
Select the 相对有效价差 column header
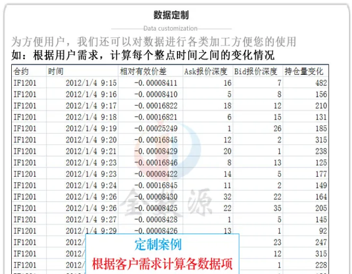tap(143, 71)
